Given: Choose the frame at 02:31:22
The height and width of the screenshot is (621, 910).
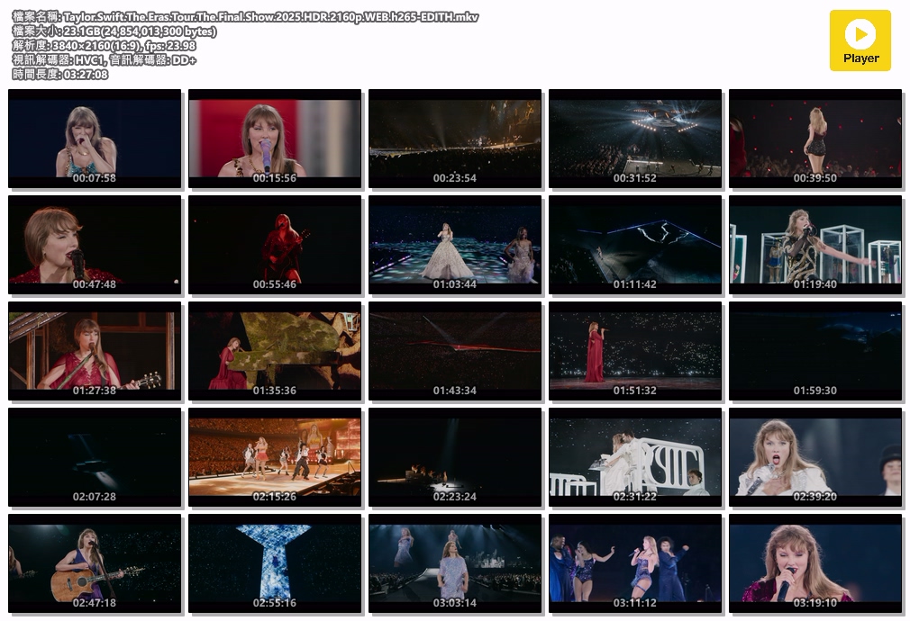Looking at the screenshot, I should click(635, 457).
